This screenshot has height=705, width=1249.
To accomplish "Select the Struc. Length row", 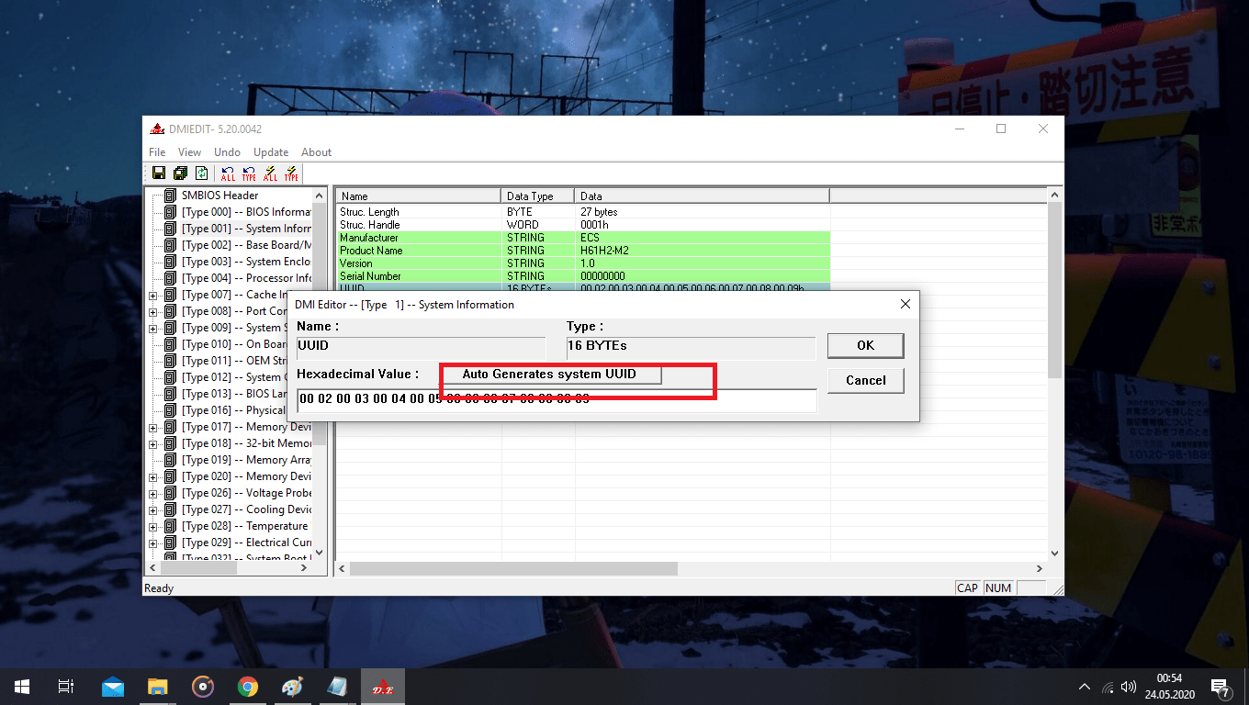I will click(582, 212).
